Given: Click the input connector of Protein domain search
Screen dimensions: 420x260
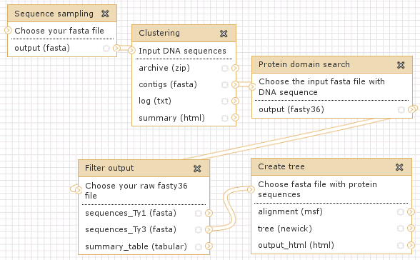Looking at the screenshot, I should coord(251,86).
